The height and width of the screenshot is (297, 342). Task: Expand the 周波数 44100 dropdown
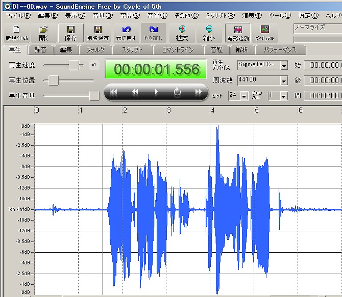tap(283, 81)
